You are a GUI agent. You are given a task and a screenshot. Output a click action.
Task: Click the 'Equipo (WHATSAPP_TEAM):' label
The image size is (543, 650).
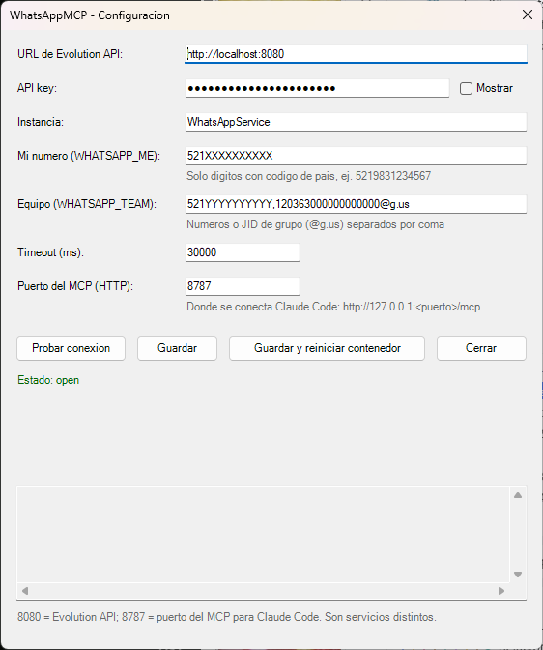[87, 204]
